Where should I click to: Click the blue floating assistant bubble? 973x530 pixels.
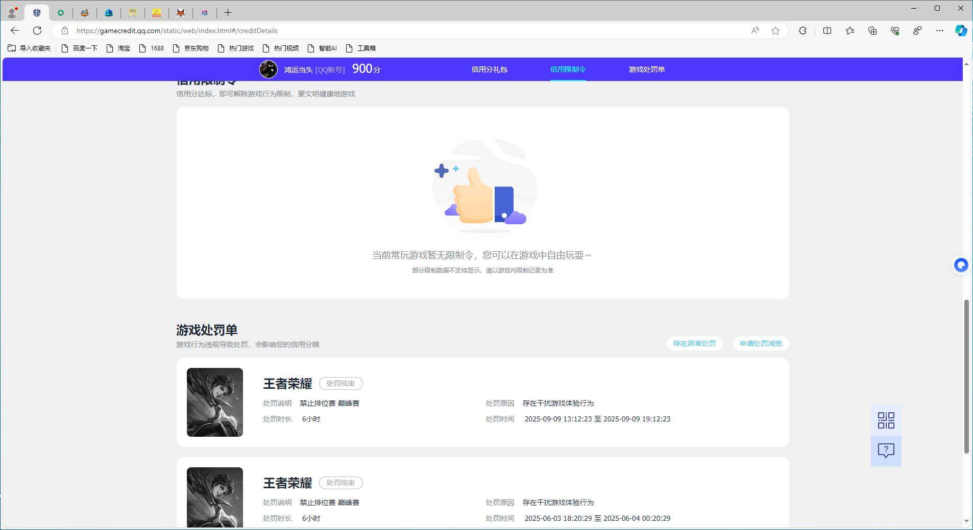click(961, 265)
